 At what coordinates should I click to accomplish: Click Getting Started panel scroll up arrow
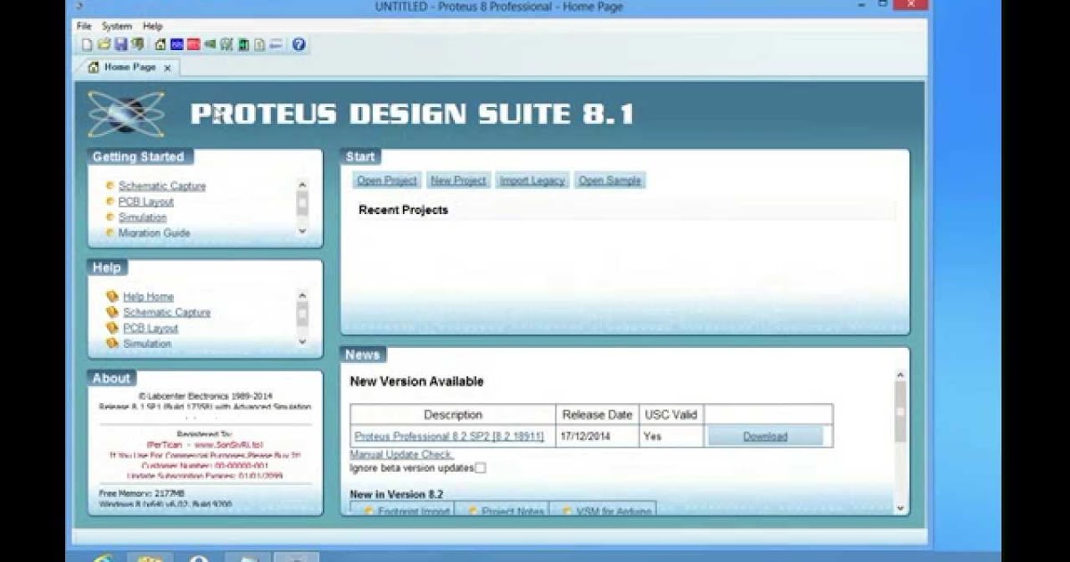point(302,185)
